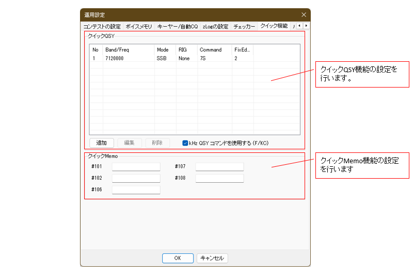Click the Band/Freq column header
Screen dimensions: 414x277
tap(129, 50)
